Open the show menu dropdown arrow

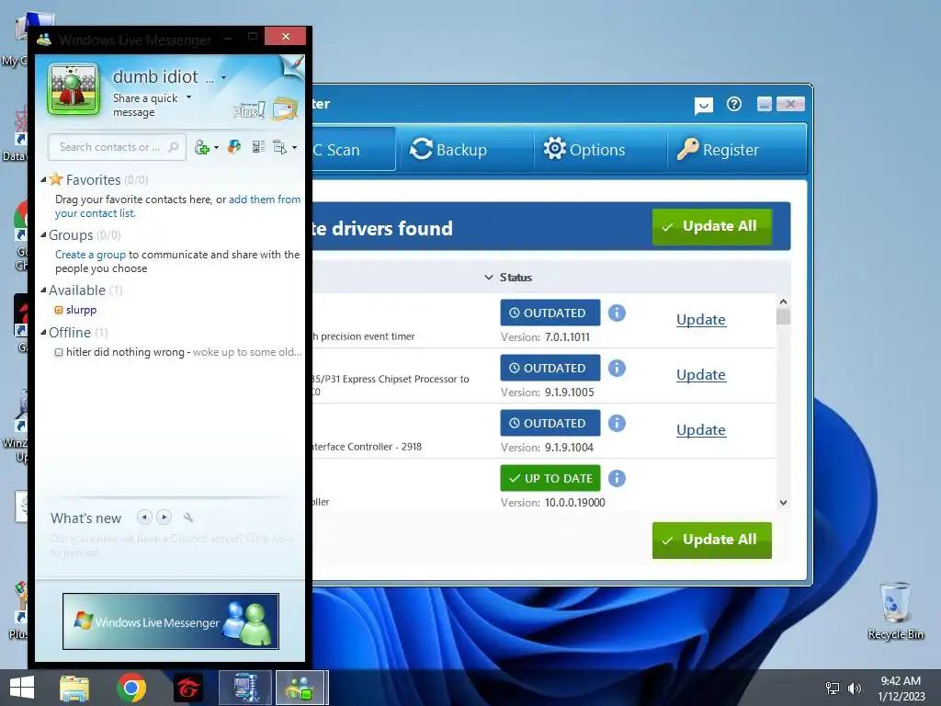294,148
